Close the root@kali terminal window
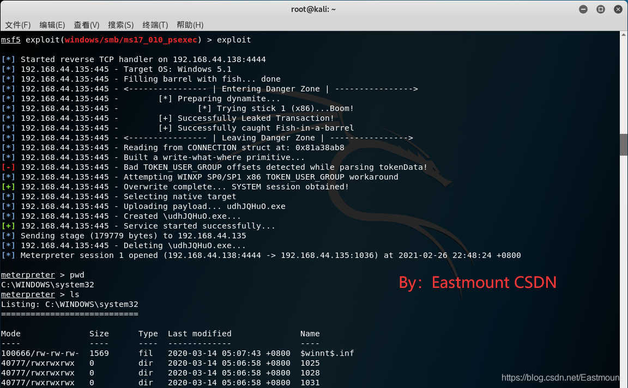This screenshot has width=628, height=388. pyautogui.click(x=618, y=9)
